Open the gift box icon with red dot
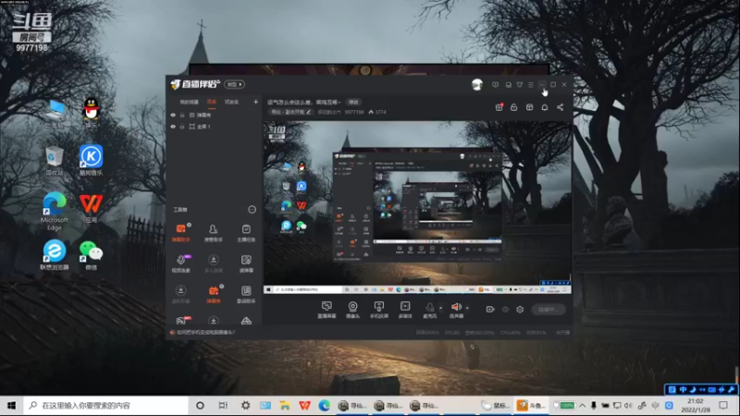Viewport: 740px width, 416px height. click(x=499, y=107)
